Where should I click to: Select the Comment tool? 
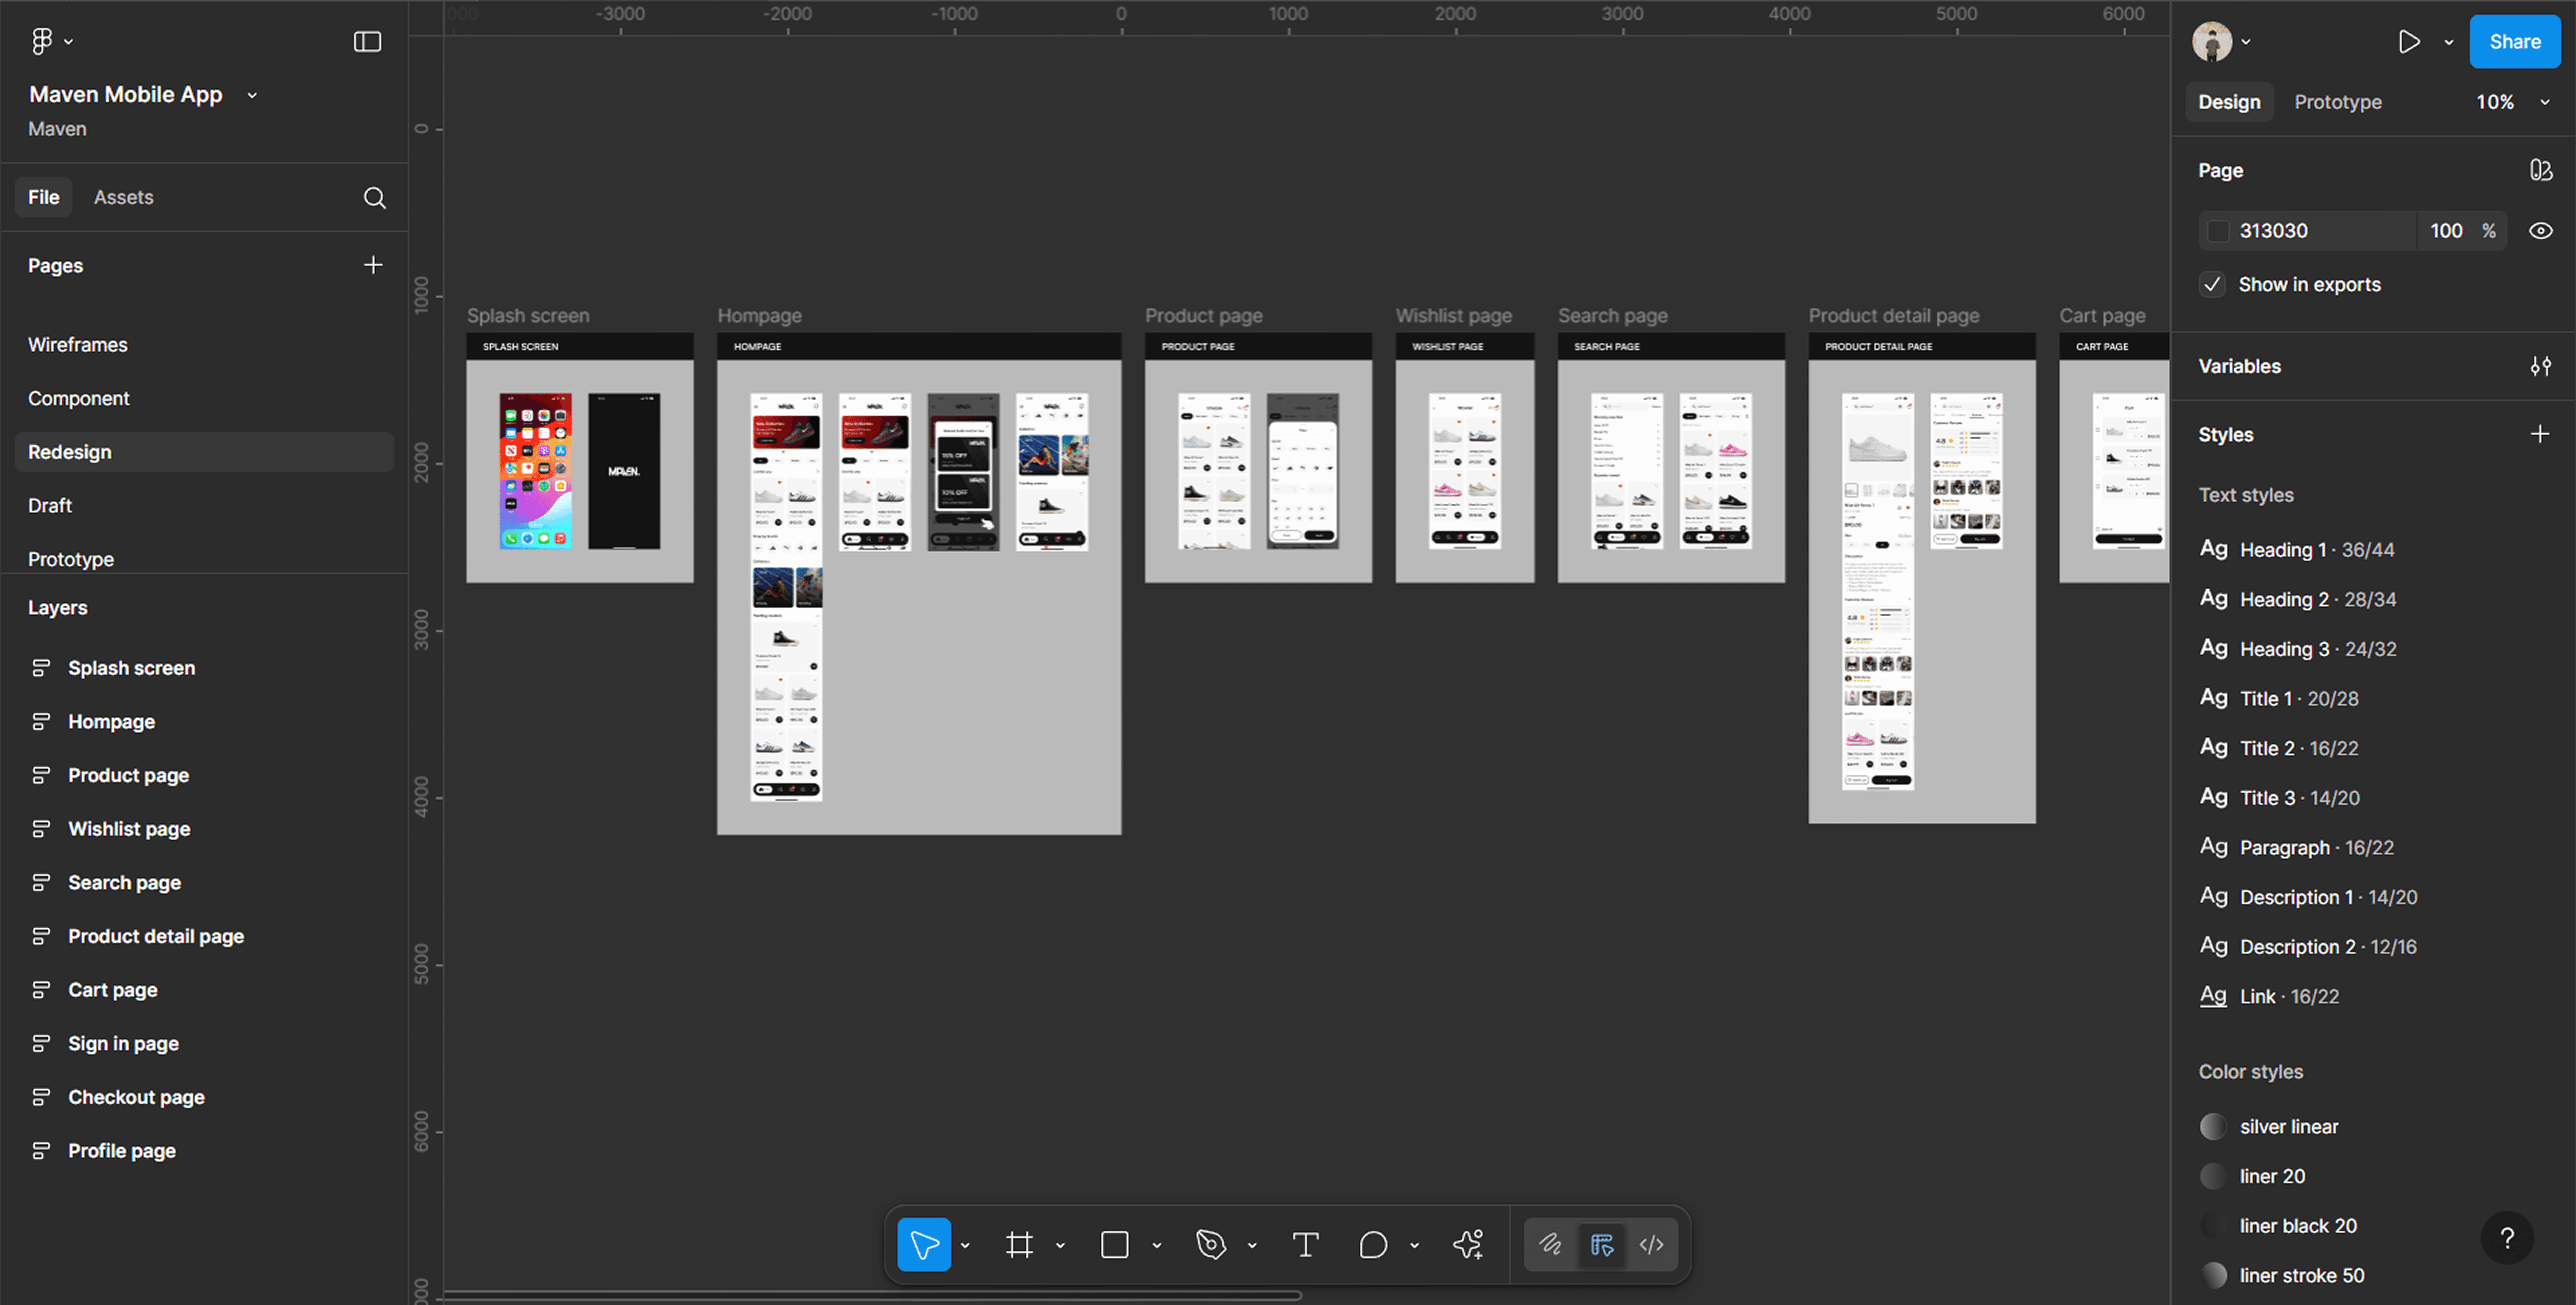[x=1373, y=1245]
